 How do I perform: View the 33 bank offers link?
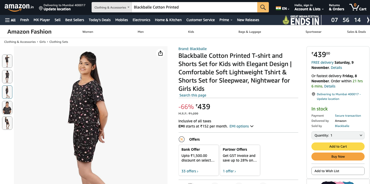pos(190,171)
